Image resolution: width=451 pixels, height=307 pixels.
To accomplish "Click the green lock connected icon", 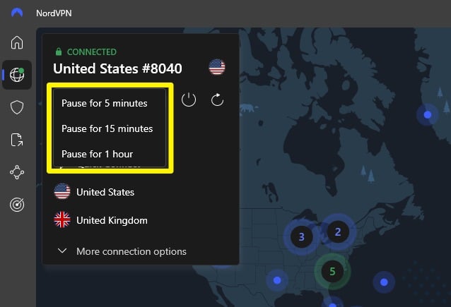I will [59, 52].
